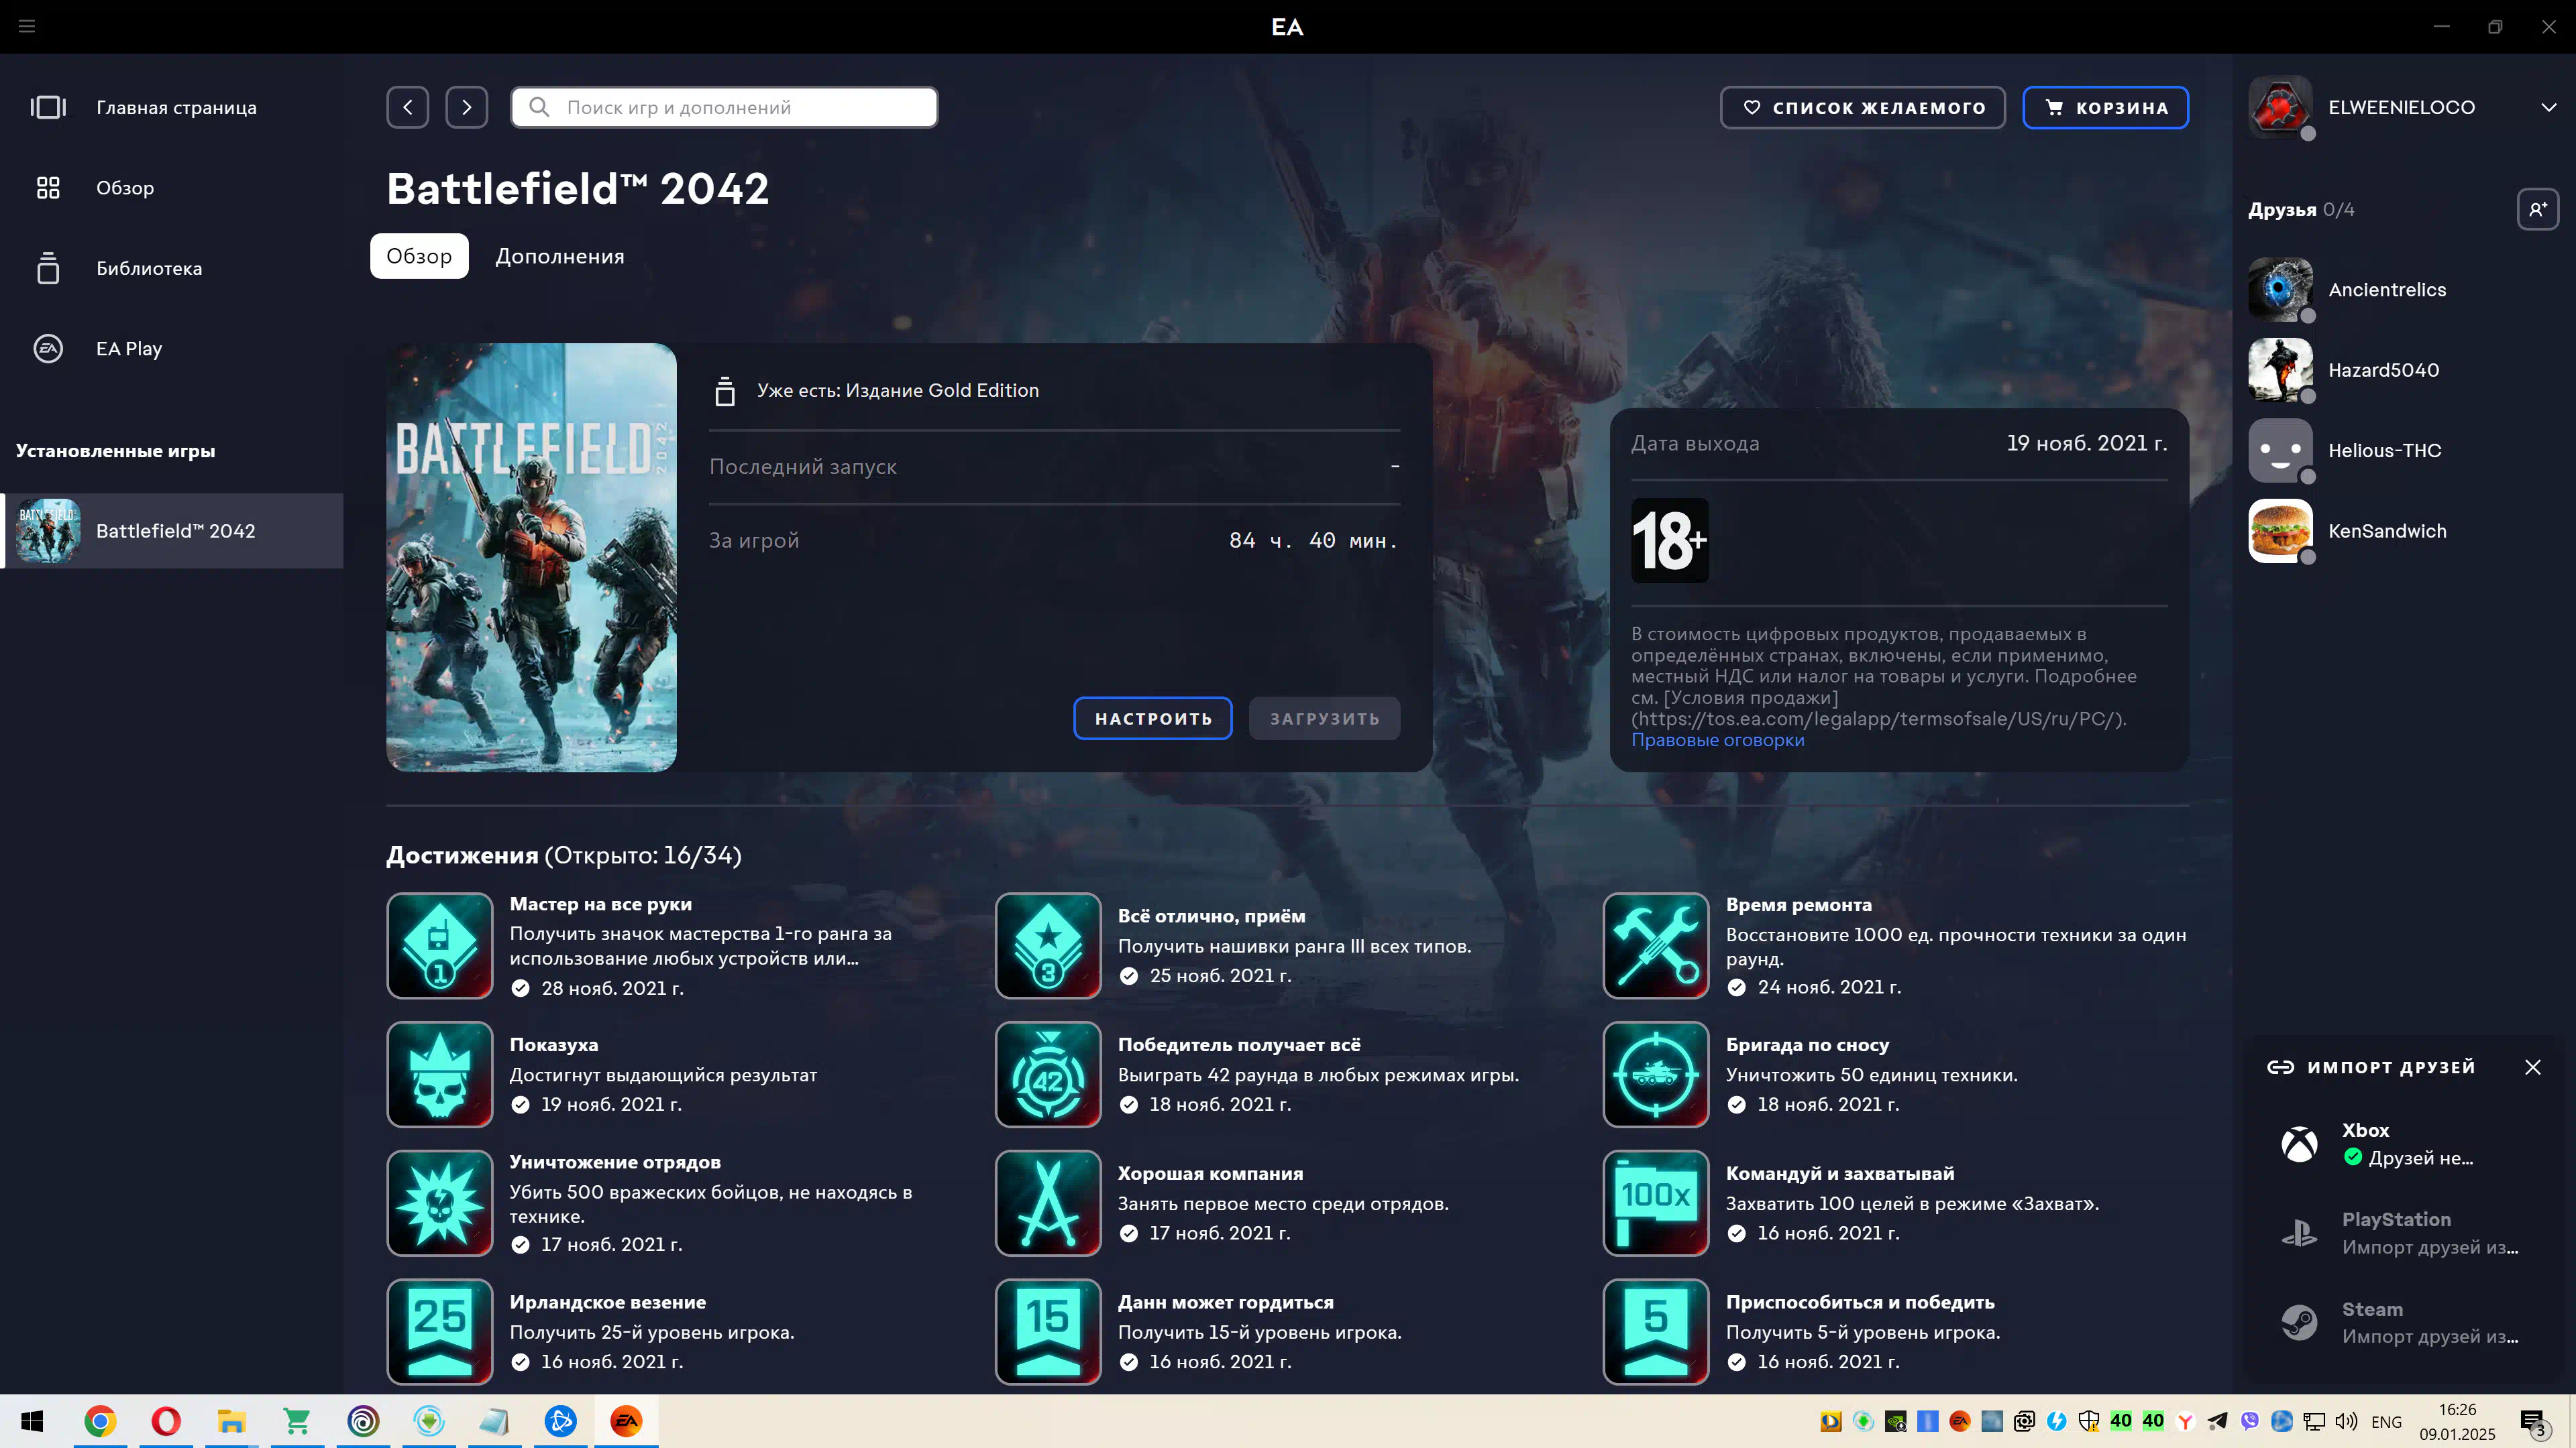The height and width of the screenshot is (1448, 2576).
Task: Open Chrome from the taskbar
Action: [100, 1421]
